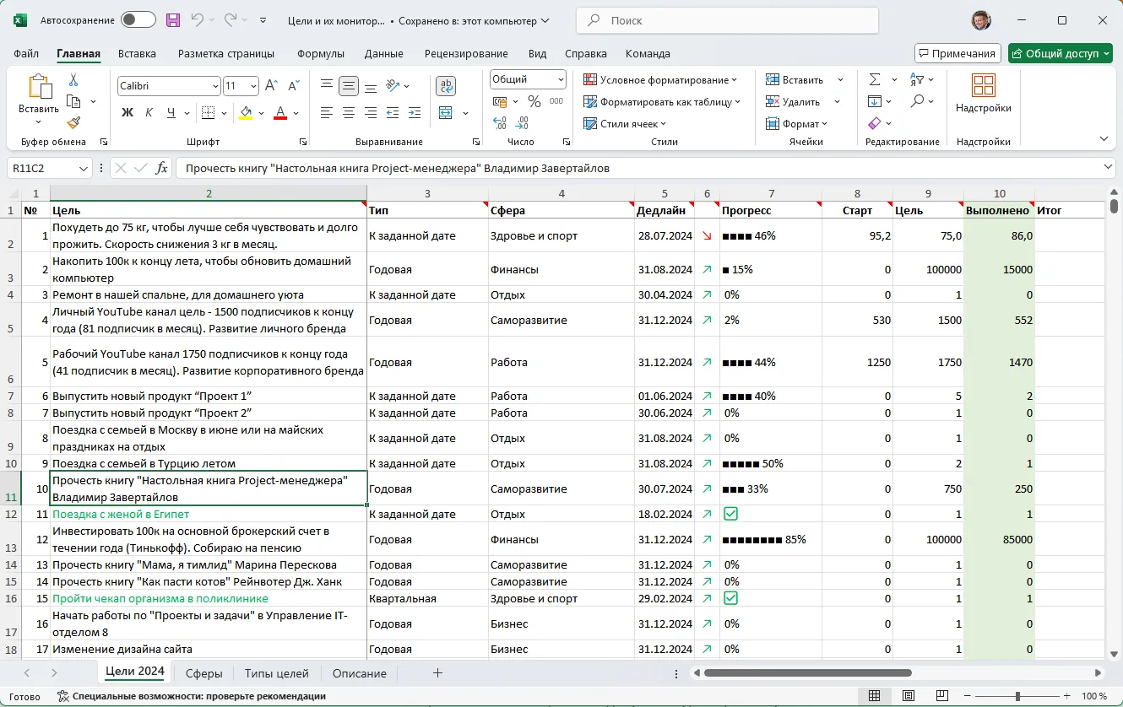Click the percent style icon
Image resolution: width=1123 pixels, height=707 pixels.
pos(534,101)
